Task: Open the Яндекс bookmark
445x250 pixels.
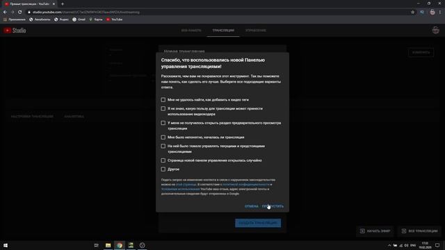Action: (61, 19)
